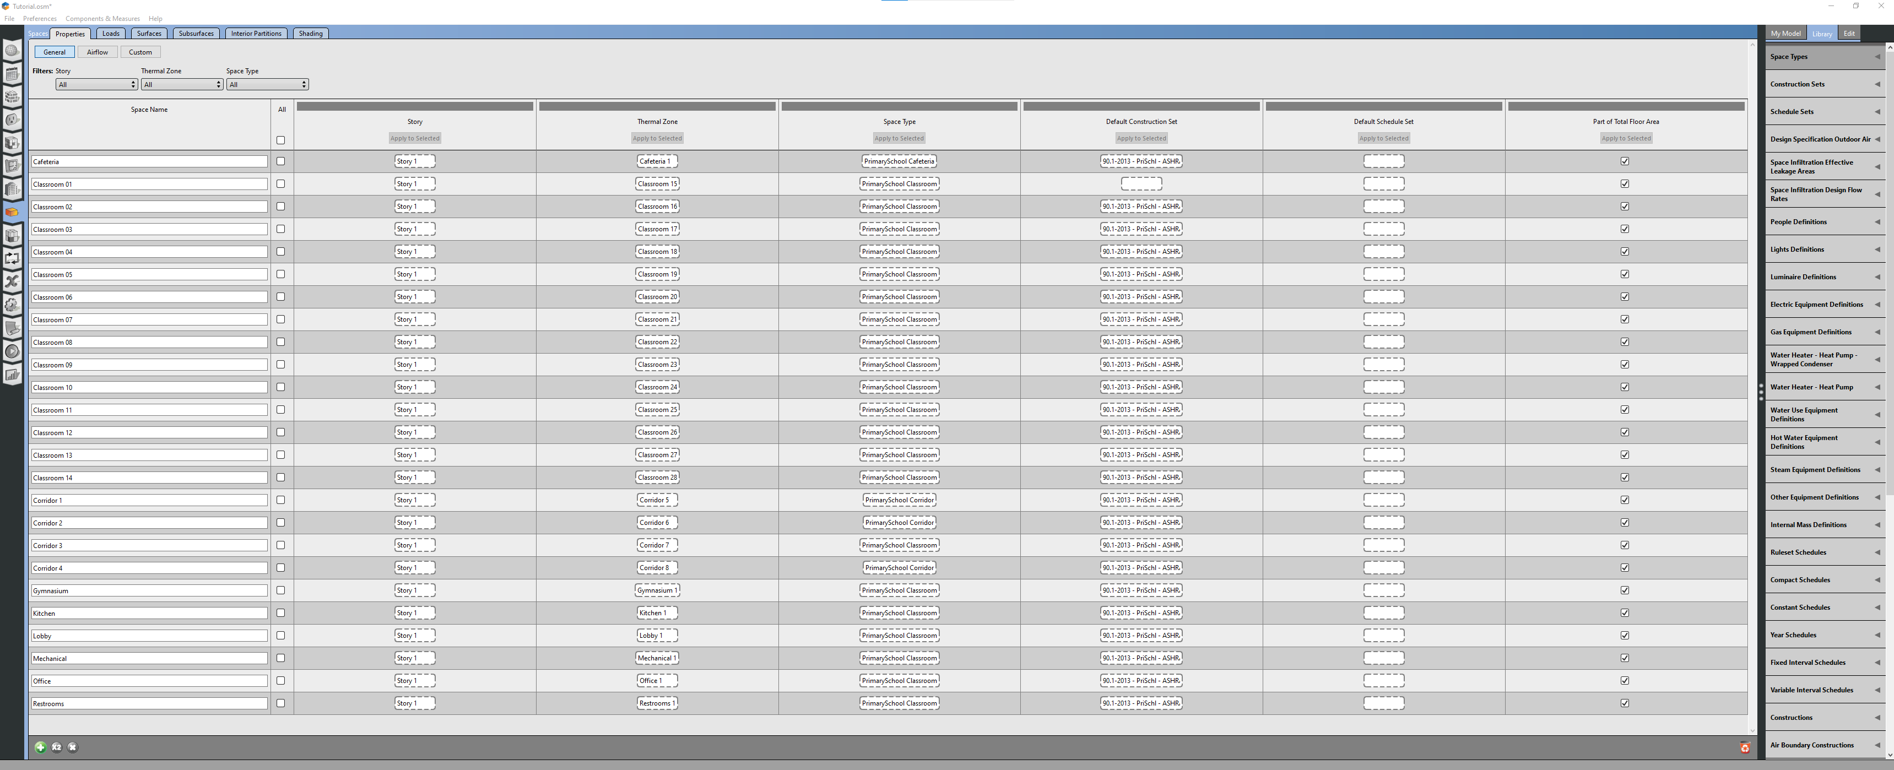
Task: Click Simulation Settings gear icon
Action: coord(12,305)
